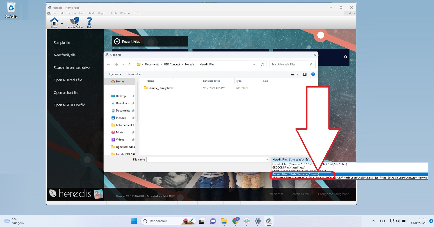Go up one folder level arrow
The width and height of the screenshot is (434, 227).
point(130,65)
